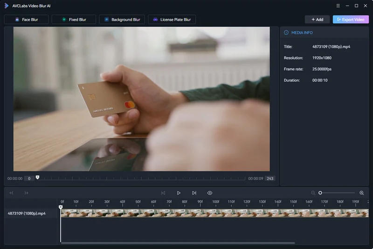Image resolution: width=373 pixels, height=249 pixels.
Task: Toggle the preview eye icon
Action: click(209, 193)
